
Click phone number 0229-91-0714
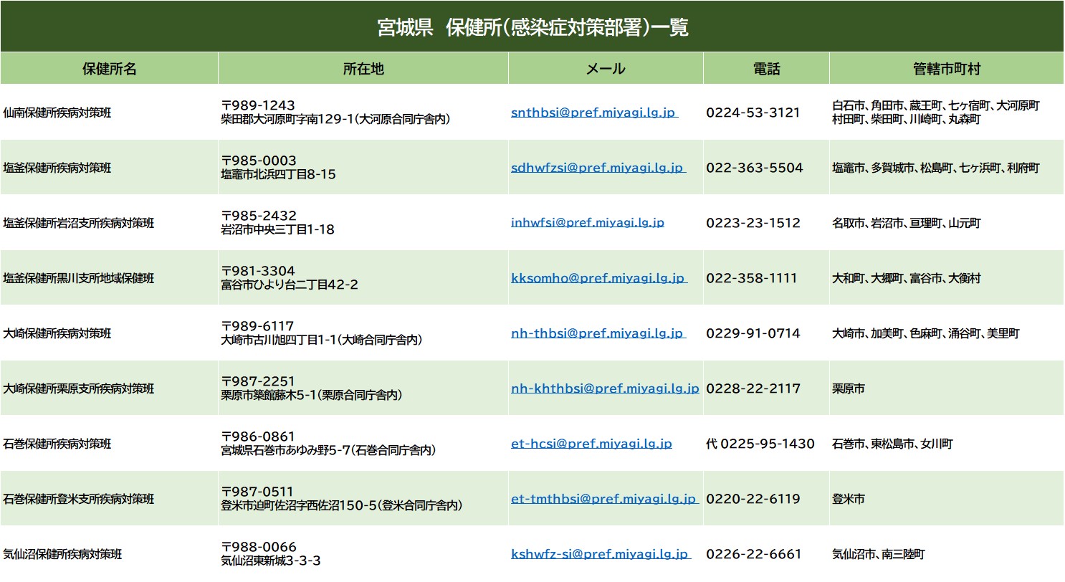tap(753, 333)
